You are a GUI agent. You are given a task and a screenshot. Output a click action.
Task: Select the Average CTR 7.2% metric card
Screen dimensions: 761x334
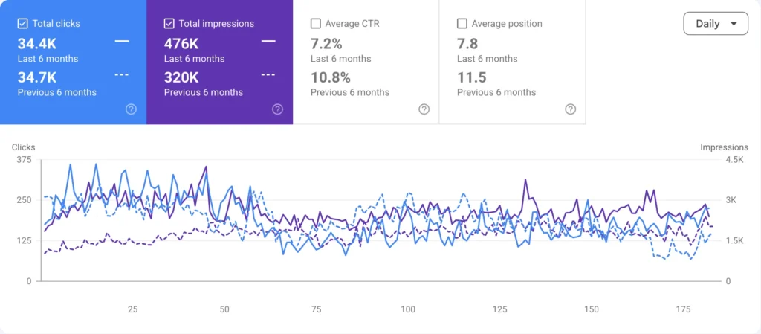[366, 62]
